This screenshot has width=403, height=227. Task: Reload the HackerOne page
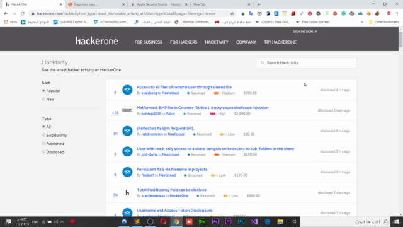(23, 14)
